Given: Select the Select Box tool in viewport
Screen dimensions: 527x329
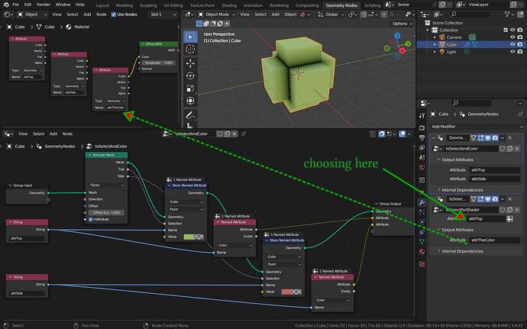Looking at the screenshot, I should tap(190, 37).
